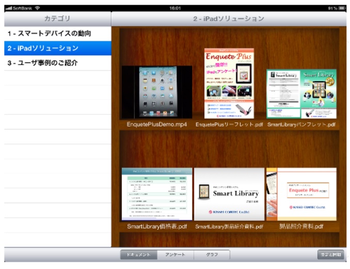This screenshot has height=269, width=350.
Task: Click the SmartLibrary製品紹介資料.pdf file name
Action: 229,227
